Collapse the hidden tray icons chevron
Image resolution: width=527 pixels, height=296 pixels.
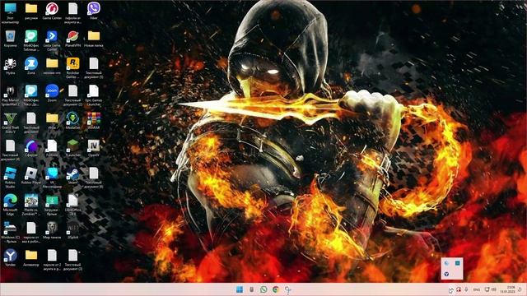(451, 290)
